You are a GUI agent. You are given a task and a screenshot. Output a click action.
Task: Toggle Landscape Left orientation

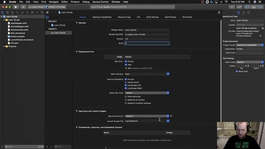[x=126, y=85]
